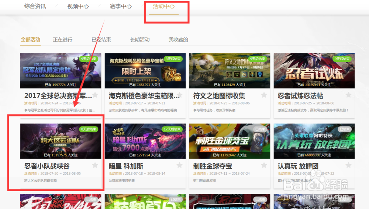This screenshot has width=369, height=209.
Task: Favorite star for 认真玩 放肆团
Action: point(349,165)
